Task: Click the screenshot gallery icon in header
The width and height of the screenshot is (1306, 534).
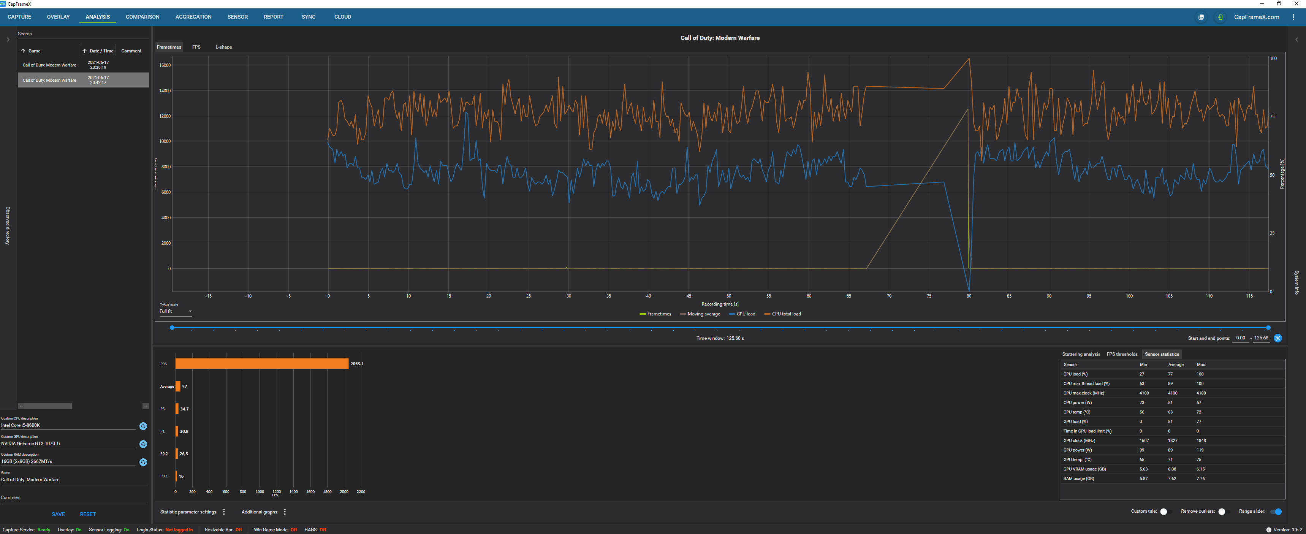Action: point(1200,17)
